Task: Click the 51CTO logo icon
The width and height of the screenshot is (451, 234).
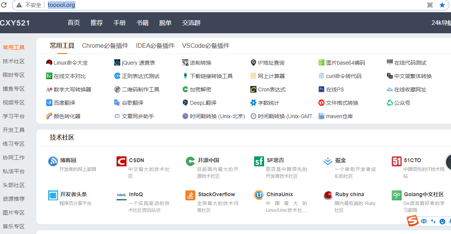Action: 396,161
